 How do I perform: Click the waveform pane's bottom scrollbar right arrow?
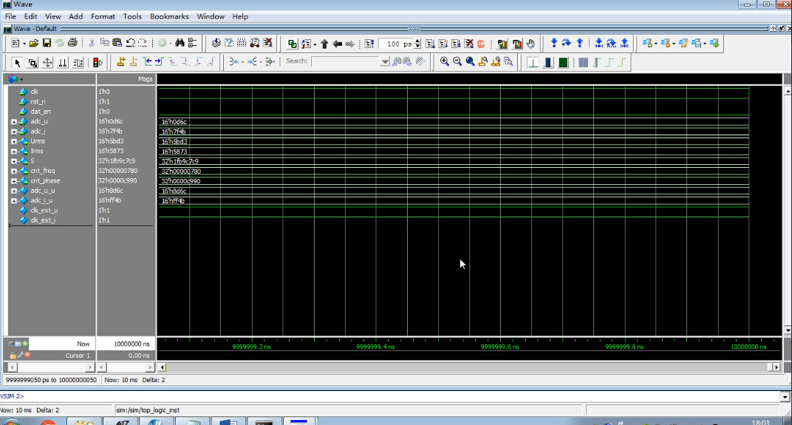(x=776, y=367)
